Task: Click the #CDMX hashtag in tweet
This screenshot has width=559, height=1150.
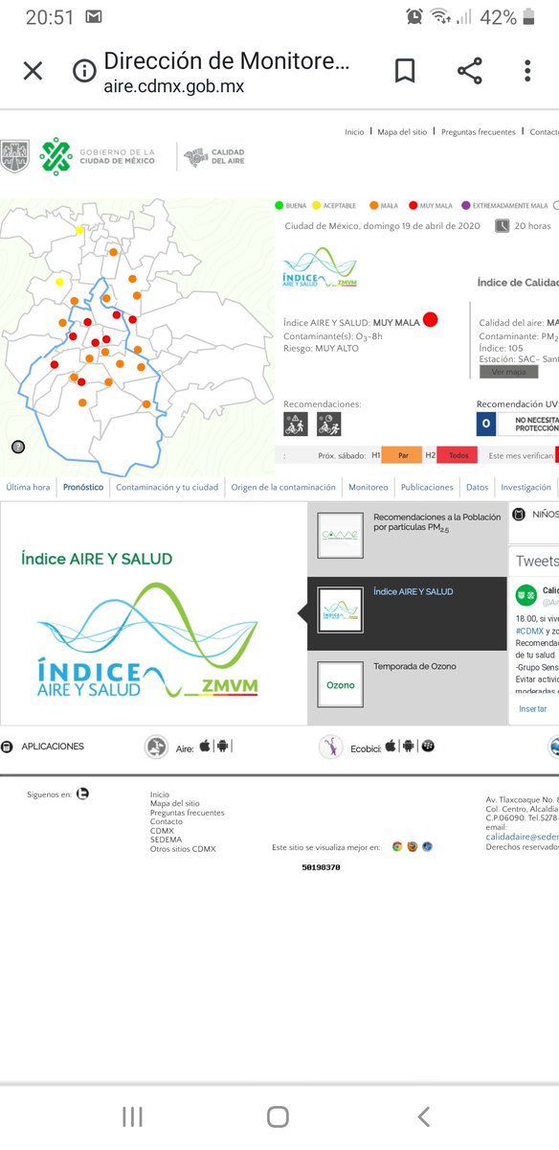Action: tap(529, 632)
